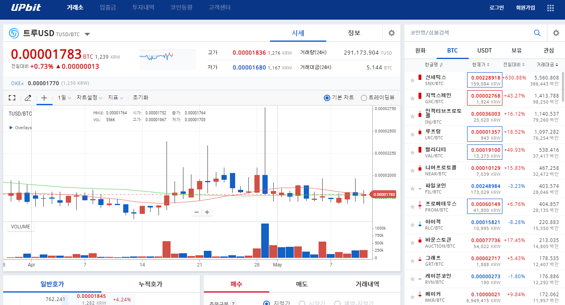
Task: Click the UPbit logo
Action: pos(26,8)
